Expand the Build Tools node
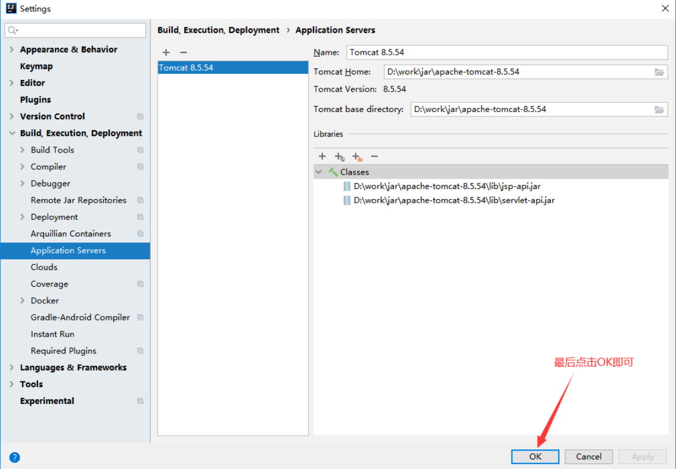Screen dimensions: 676x469 pos(23,150)
